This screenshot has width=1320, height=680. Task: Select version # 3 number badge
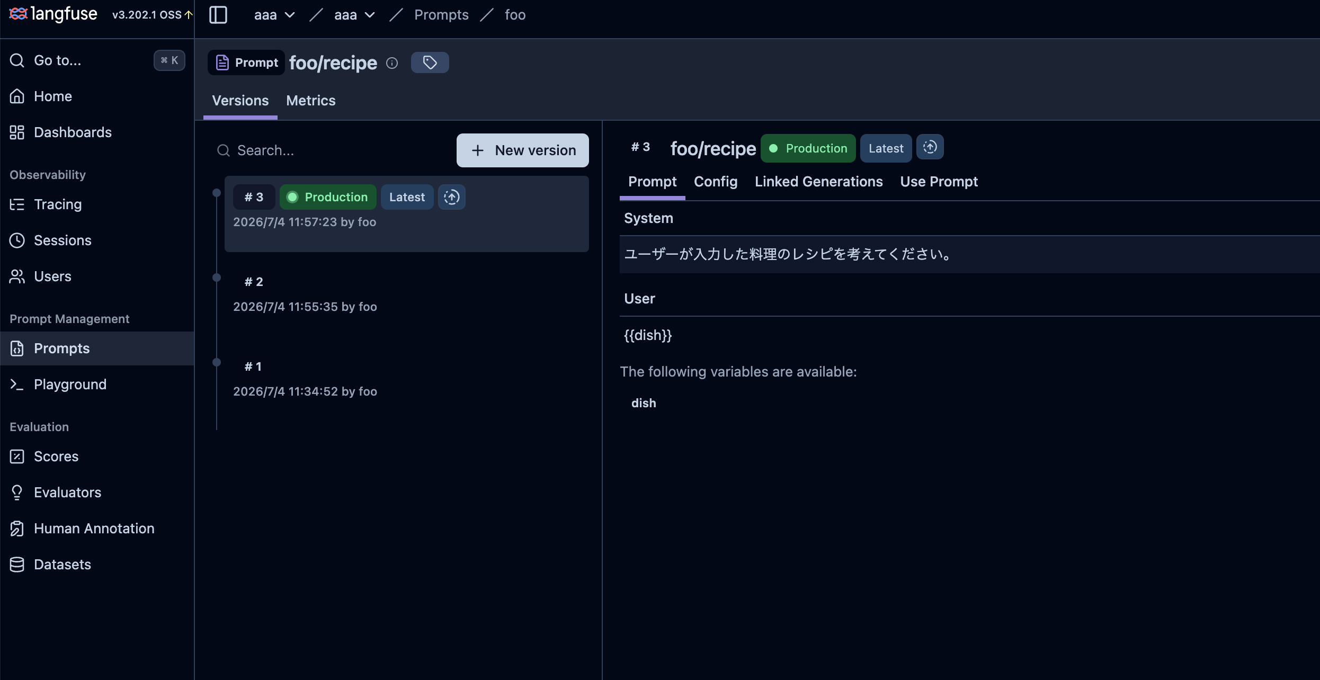click(x=254, y=197)
